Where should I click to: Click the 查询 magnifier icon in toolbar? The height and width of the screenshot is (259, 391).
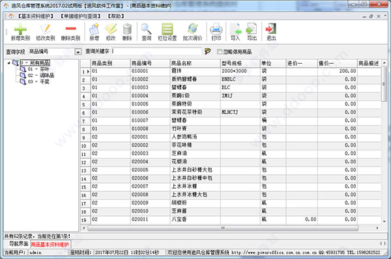pos(146,29)
